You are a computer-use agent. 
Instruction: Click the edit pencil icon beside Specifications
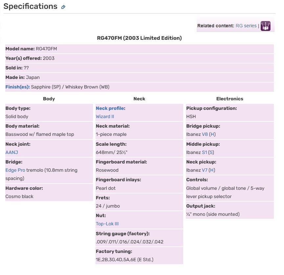[x=63, y=7]
